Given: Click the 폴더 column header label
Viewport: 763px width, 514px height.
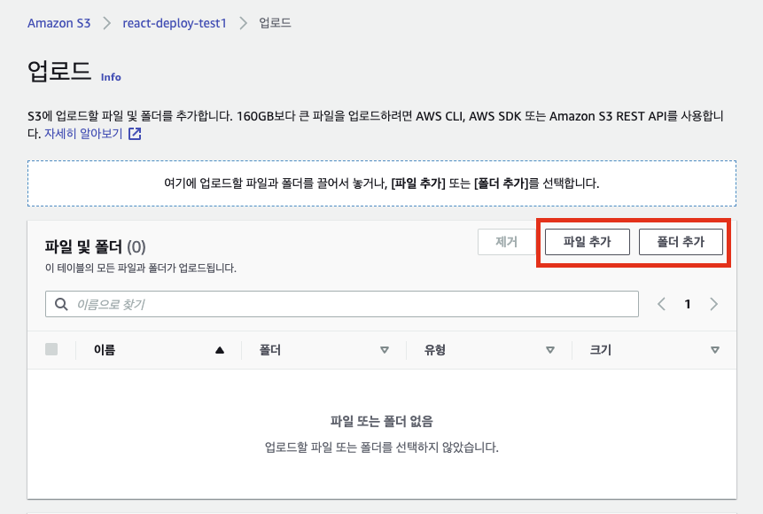Looking at the screenshot, I should 270,350.
